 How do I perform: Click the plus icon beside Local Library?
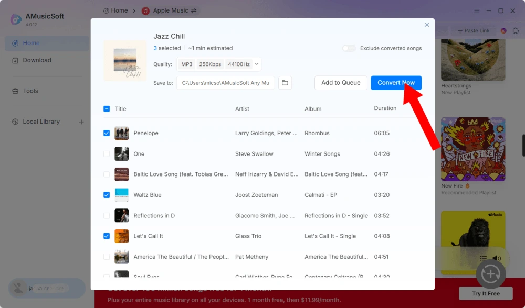[81, 122]
